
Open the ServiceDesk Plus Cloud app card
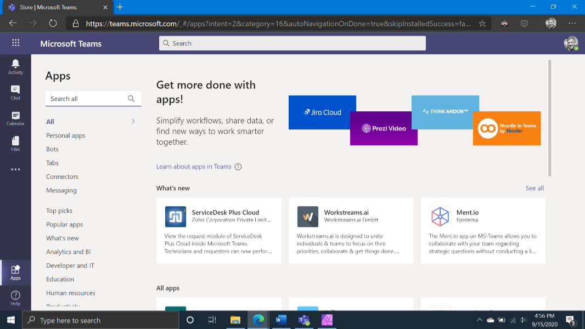(218, 230)
